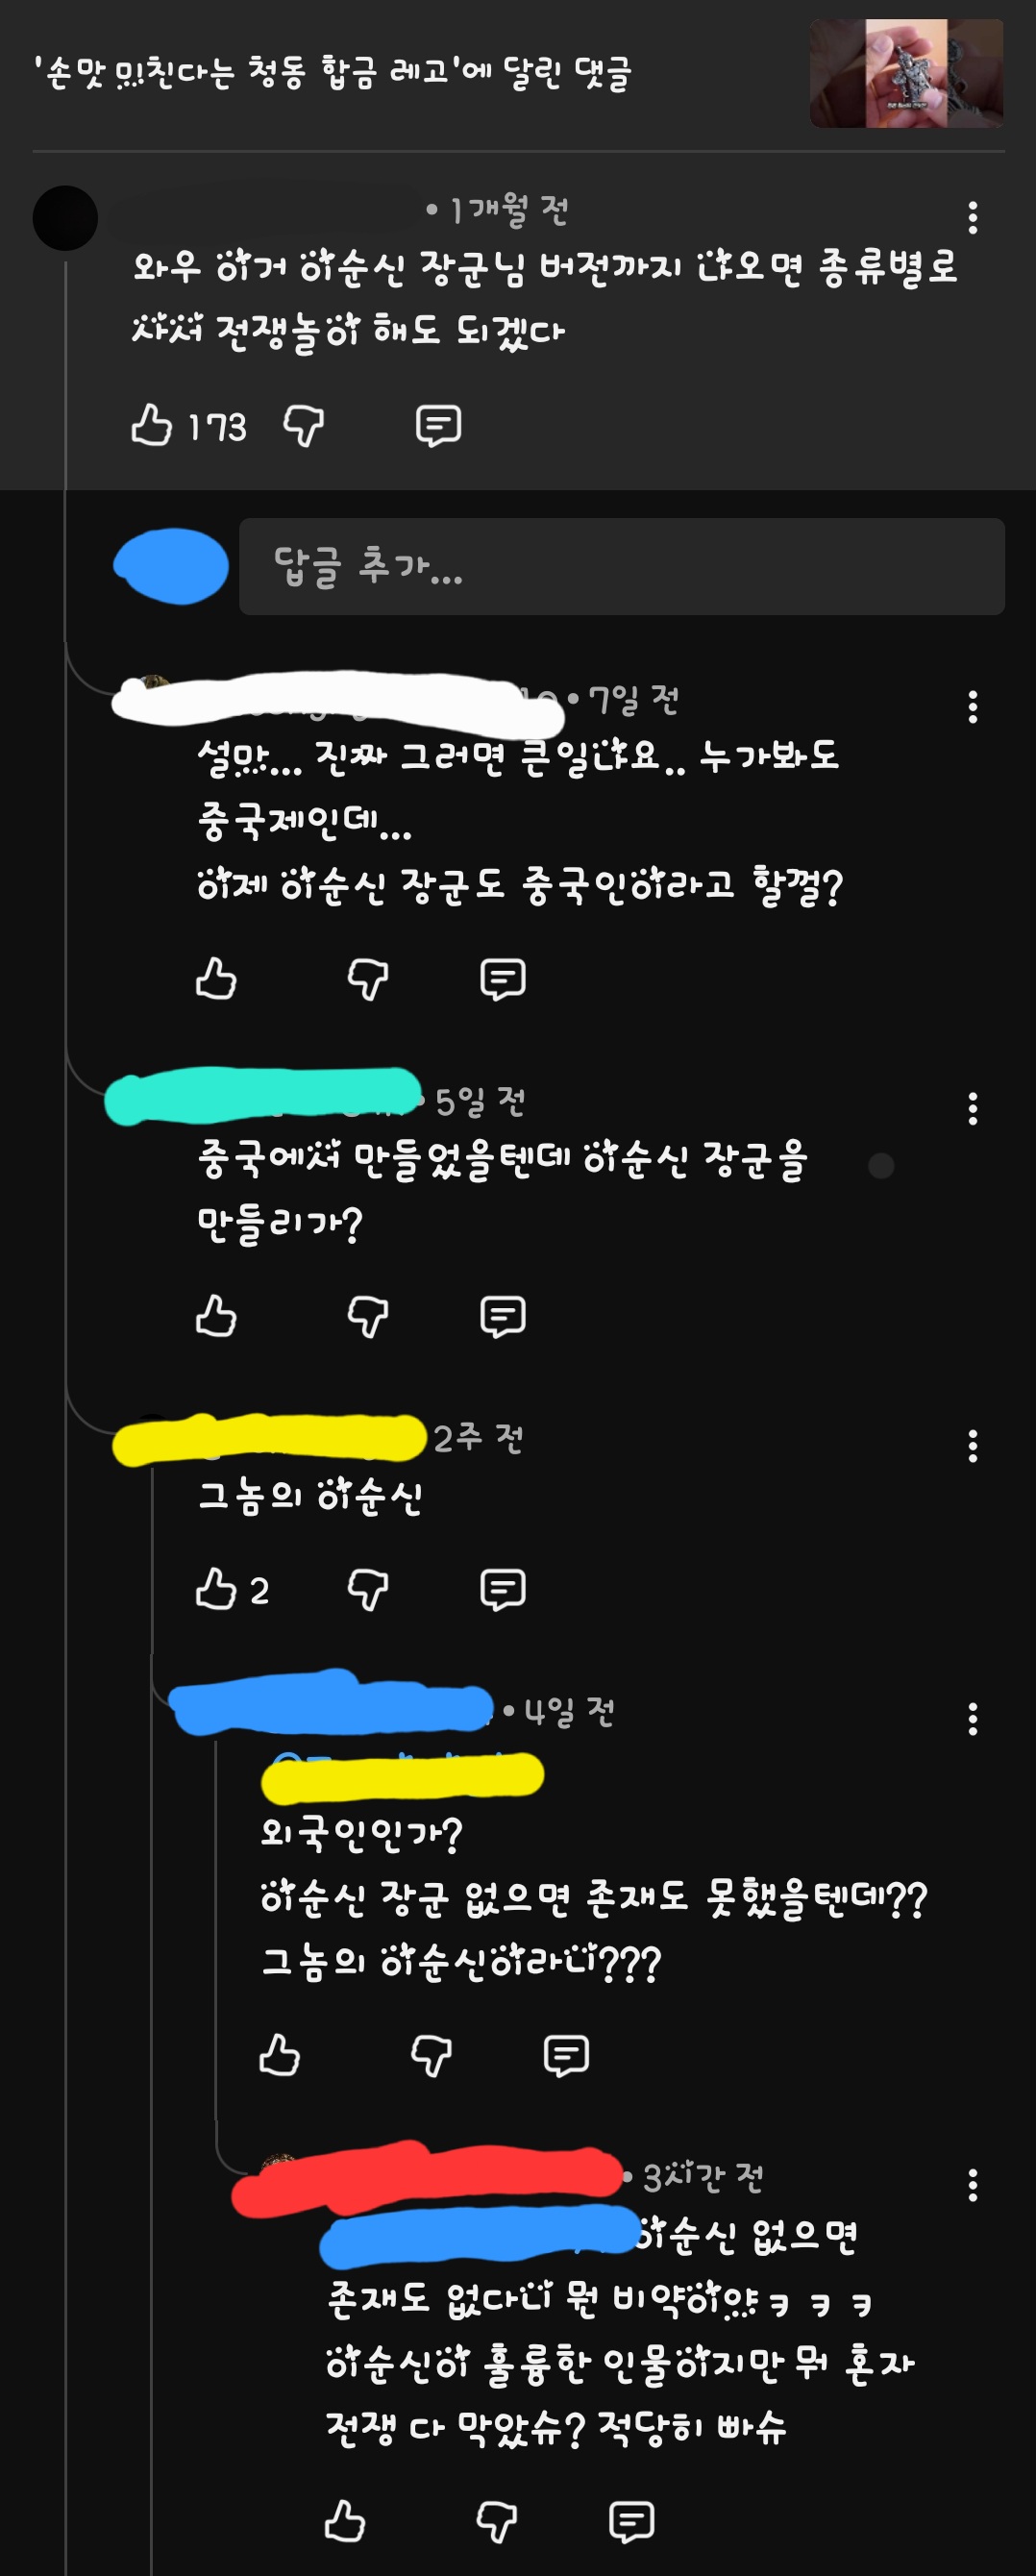Like the top comment with 173 likes
This screenshot has height=2576, width=1036.
[152, 425]
